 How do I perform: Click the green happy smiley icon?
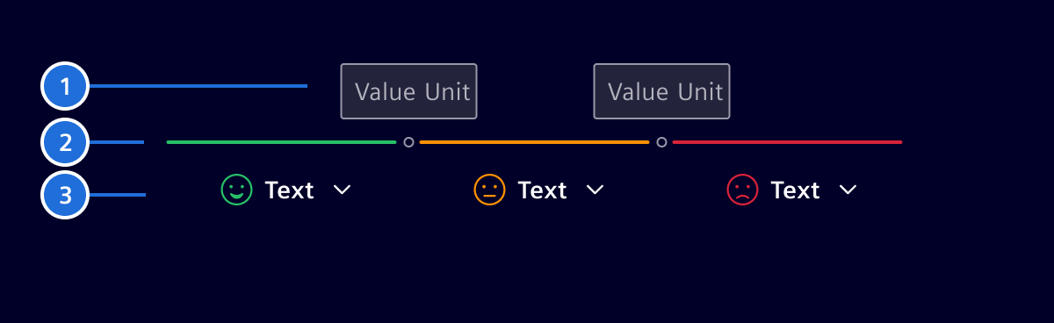tap(236, 190)
